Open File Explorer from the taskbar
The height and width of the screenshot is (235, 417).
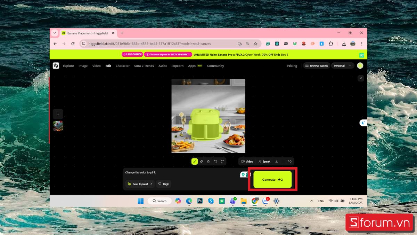tap(244, 201)
